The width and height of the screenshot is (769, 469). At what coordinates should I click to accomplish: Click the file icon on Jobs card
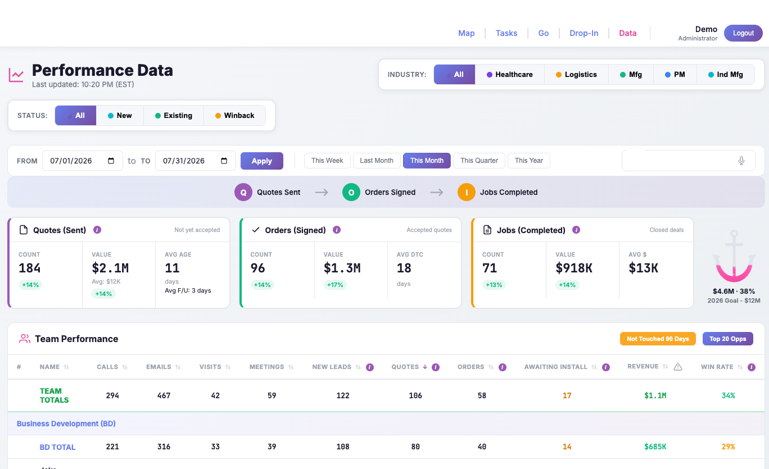click(x=487, y=230)
